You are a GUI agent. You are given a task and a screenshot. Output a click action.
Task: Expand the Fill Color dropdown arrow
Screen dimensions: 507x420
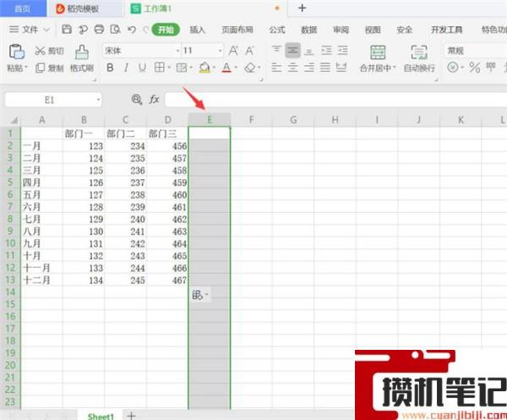214,68
